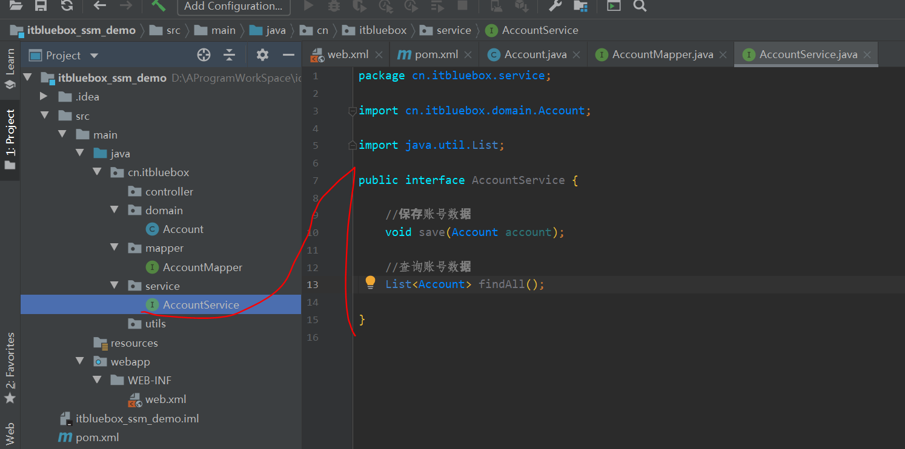Click the lightbulb intention icon on line 13

tap(371, 283)
